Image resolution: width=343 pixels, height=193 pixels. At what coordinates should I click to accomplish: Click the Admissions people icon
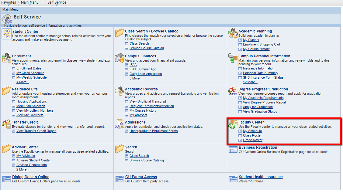pos(120,124)
